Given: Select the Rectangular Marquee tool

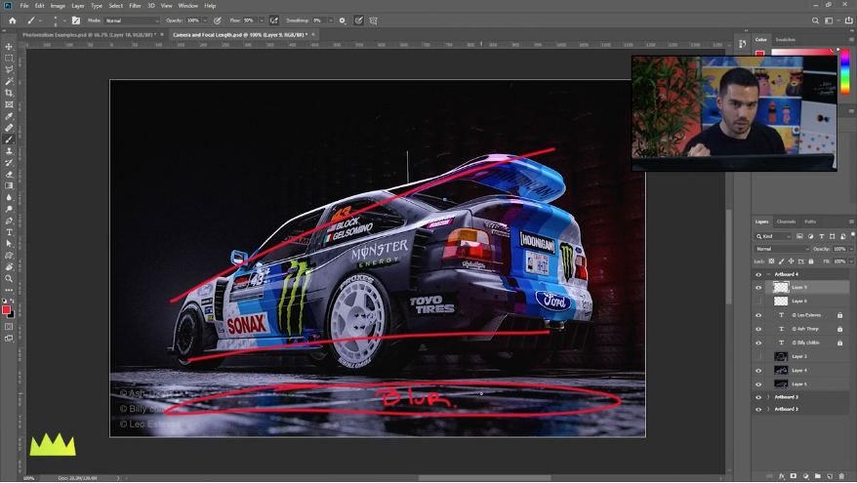Looking at the screenshot, I should (9, 58).
